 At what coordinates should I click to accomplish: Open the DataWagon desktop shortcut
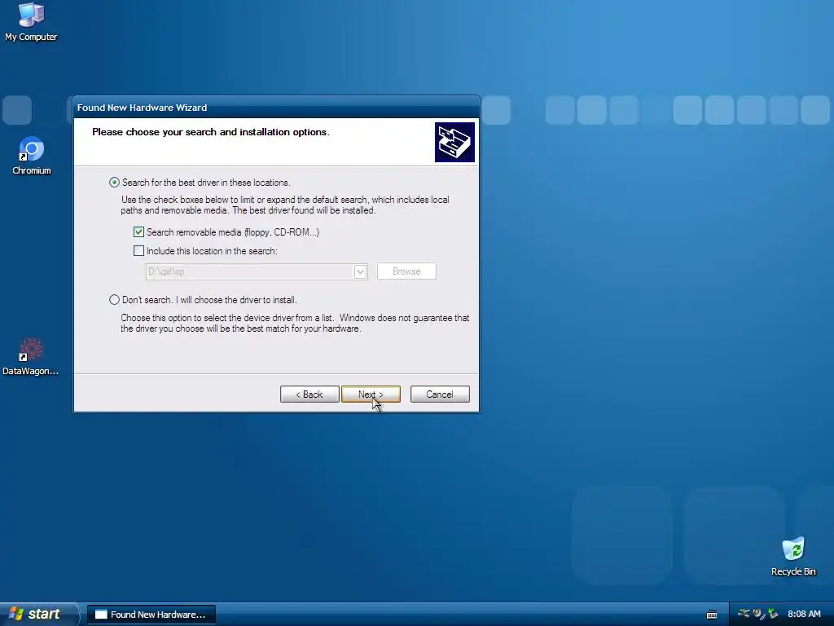(x=30, y=357)
